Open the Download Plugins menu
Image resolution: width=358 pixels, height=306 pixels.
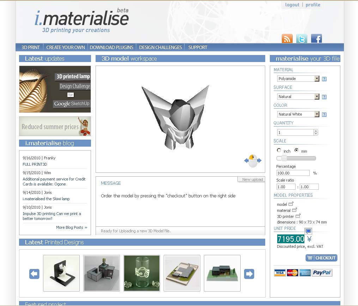coord(111,48)
